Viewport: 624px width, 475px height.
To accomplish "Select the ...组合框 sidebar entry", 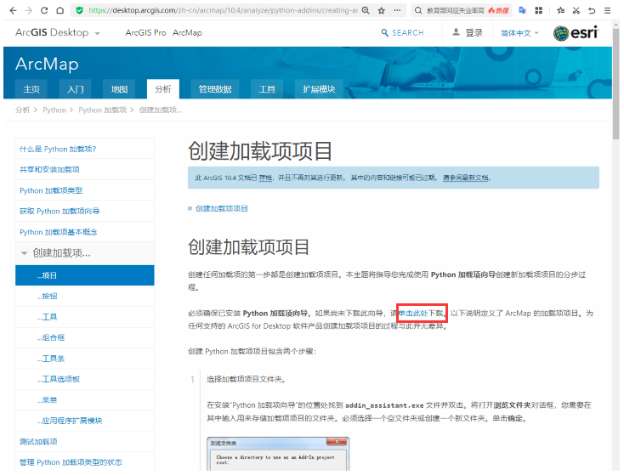I will click(x=85, y=337).
